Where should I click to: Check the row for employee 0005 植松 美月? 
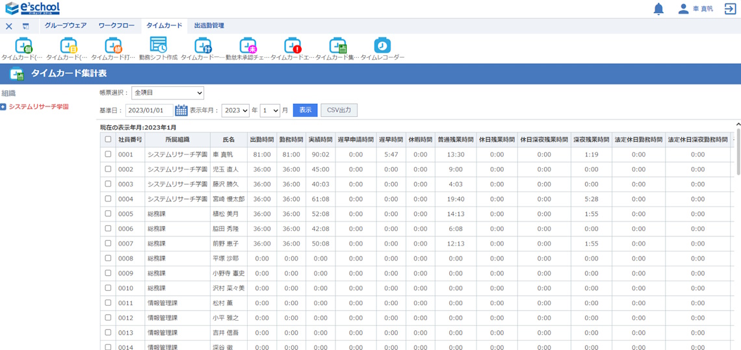coord(108,214)
